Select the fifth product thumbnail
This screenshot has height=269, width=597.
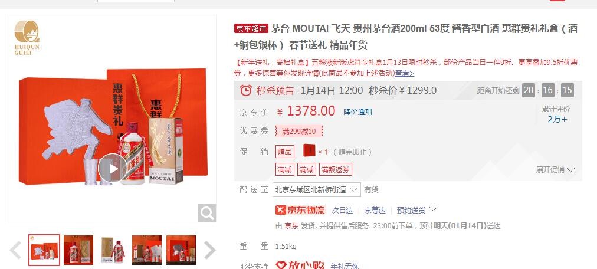[181, 250]
